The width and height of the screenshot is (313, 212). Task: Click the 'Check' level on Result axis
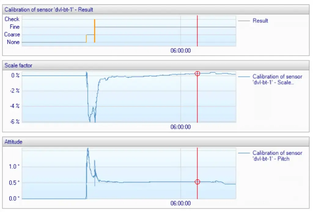(12, 19)
